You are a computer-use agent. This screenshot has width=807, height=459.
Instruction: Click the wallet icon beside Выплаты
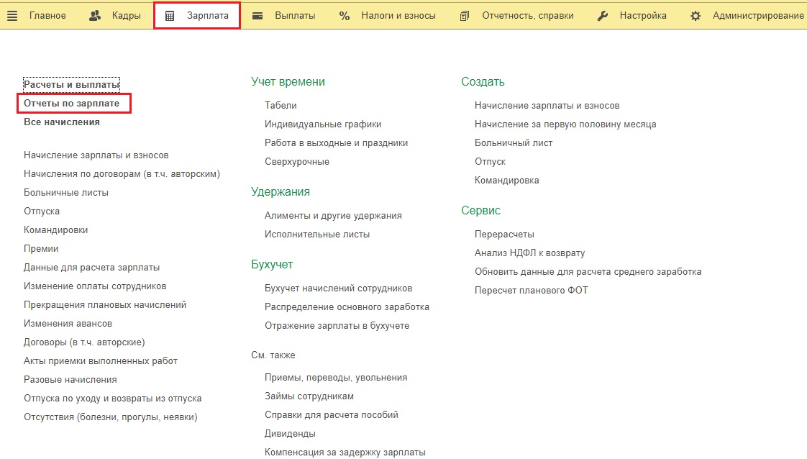(x=257, y=16)
